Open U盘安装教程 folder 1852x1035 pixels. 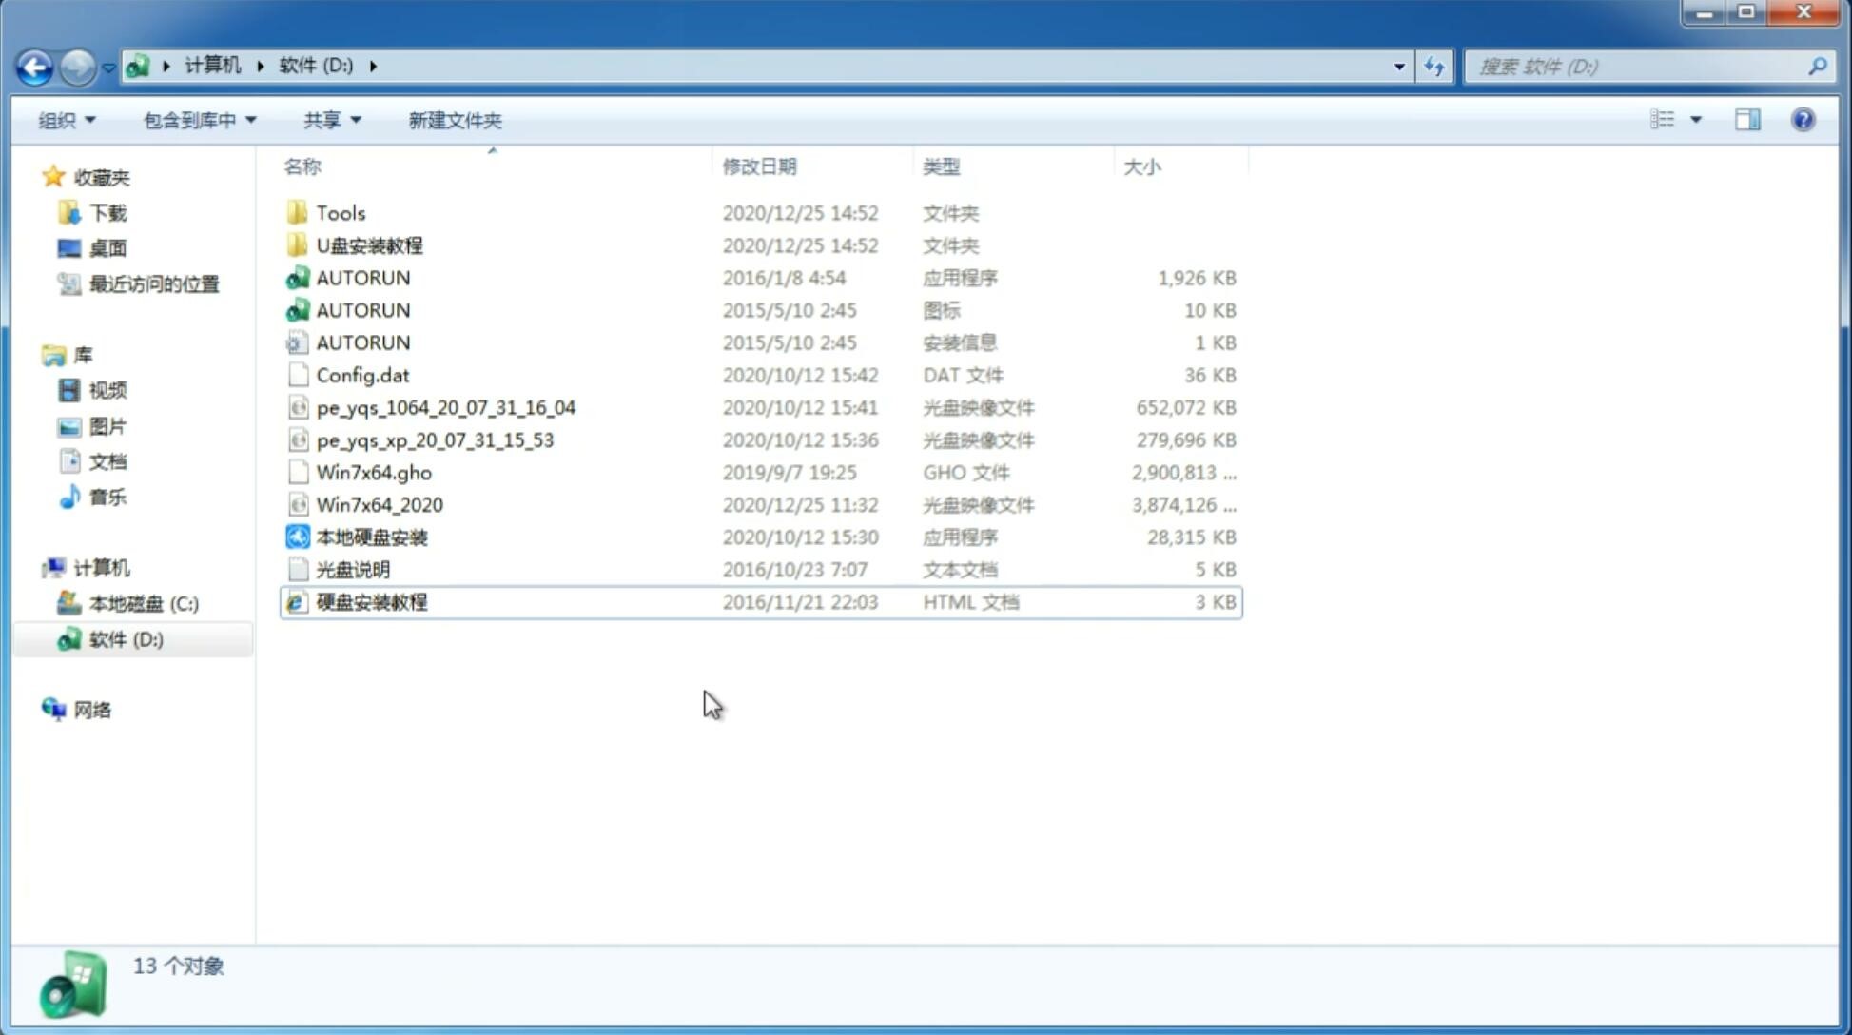(369, 244)
